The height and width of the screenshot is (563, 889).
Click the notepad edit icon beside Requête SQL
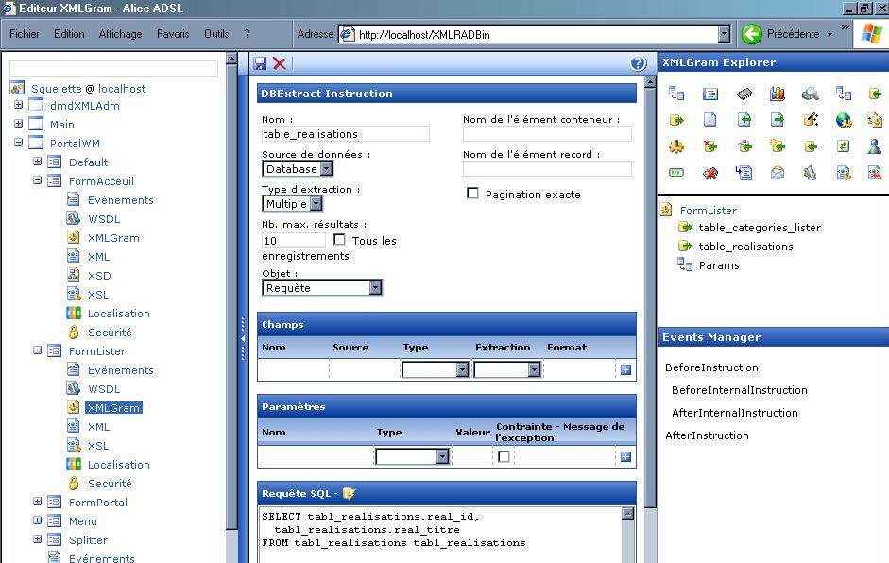(x=349, y=493)
